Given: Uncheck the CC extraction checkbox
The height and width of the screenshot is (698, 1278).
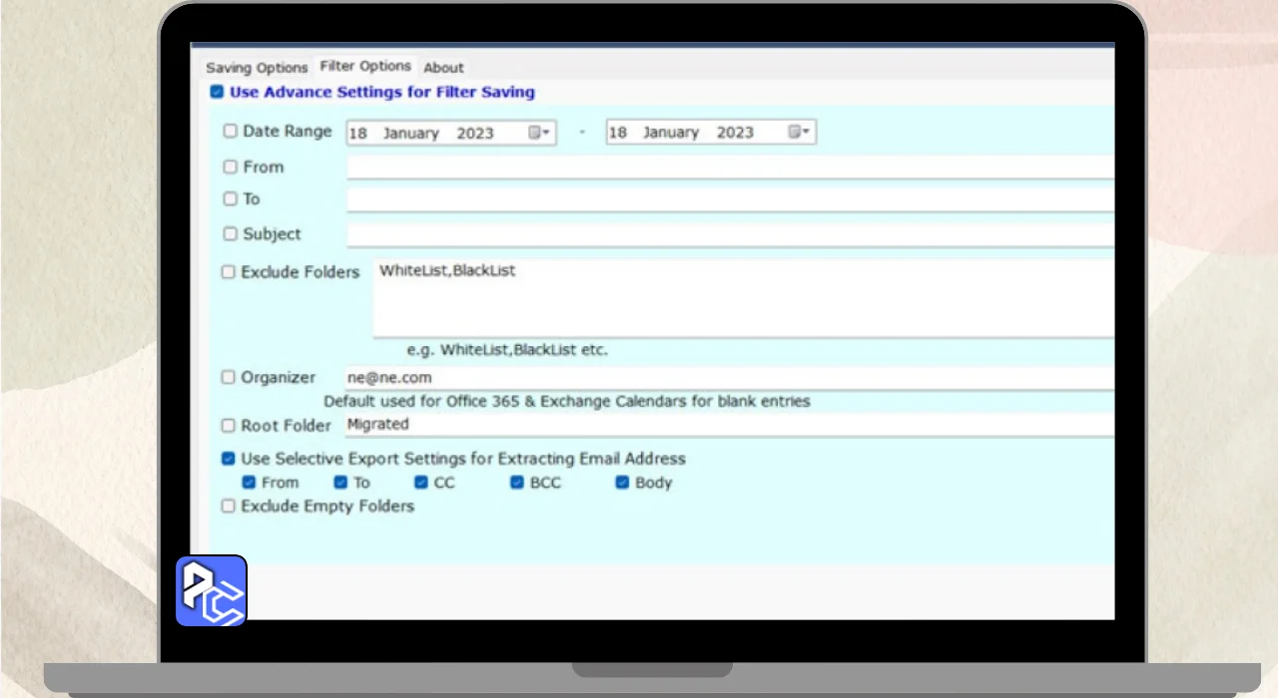Looking at the screenshot, I should (421, 483).
